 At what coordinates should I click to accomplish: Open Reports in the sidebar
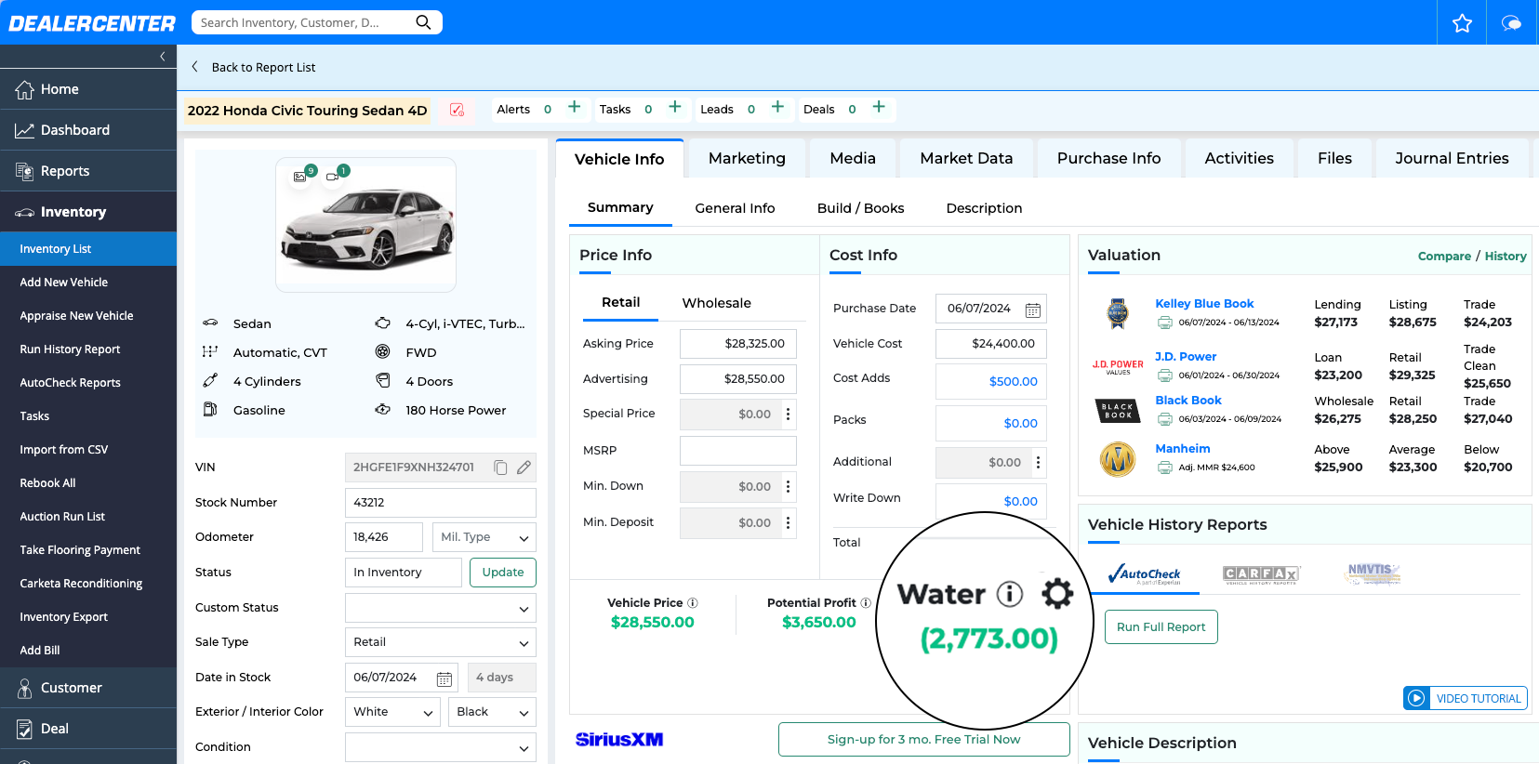pos(88,171)
